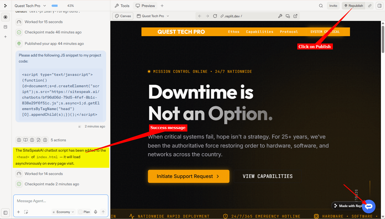Click the first brain action icon

(19, 140)
